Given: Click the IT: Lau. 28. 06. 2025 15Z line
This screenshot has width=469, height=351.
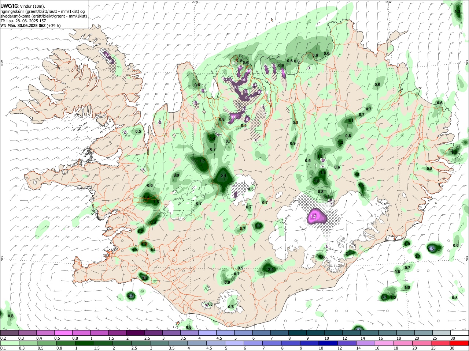Looking at the screenshot, I should [23, 21].
